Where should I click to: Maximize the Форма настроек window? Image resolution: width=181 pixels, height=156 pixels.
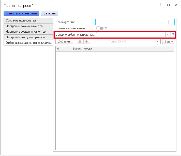[168, 5]
